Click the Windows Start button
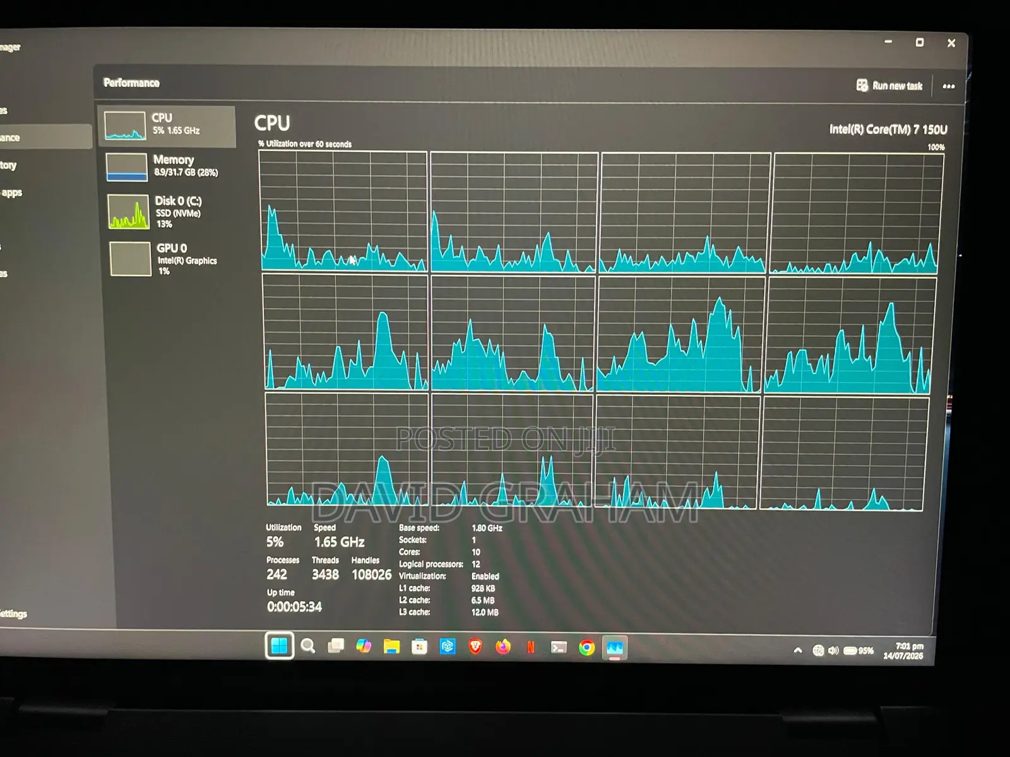 click(279, 645)
